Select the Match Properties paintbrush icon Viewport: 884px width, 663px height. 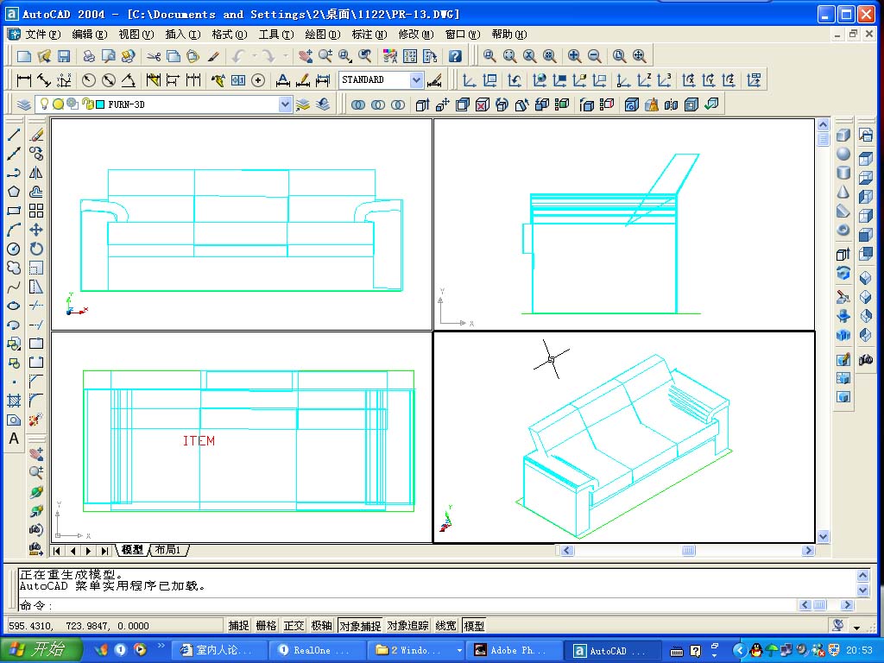point(213,56)
